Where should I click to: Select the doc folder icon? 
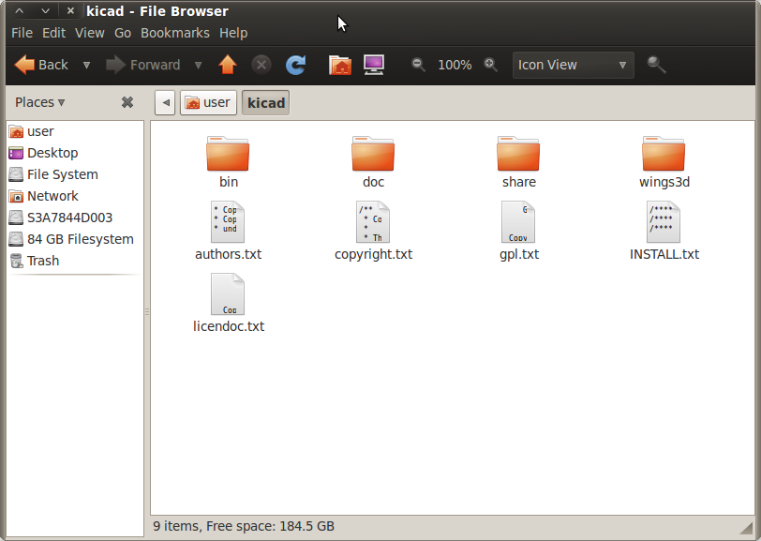click(x=373, y=154)
